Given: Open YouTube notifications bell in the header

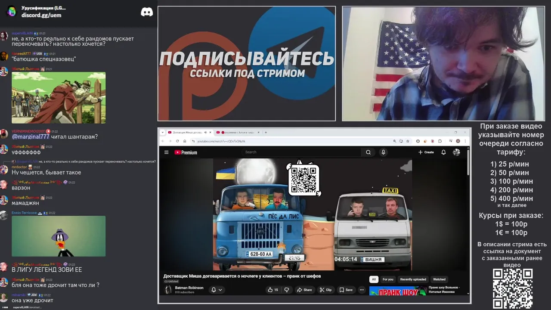Looking at the screenshot, I should [443, 152].
